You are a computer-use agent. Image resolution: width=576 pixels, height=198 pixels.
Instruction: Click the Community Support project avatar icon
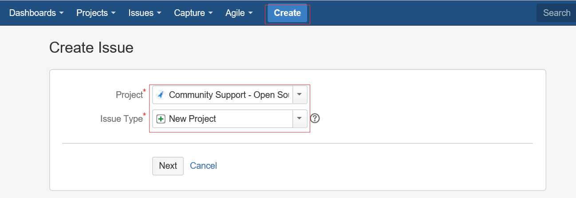pos(161,95)
